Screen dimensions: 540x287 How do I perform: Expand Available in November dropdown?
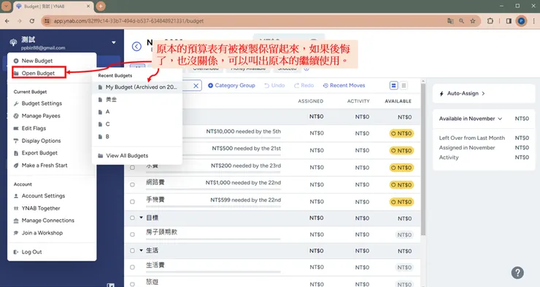[471, 119]
